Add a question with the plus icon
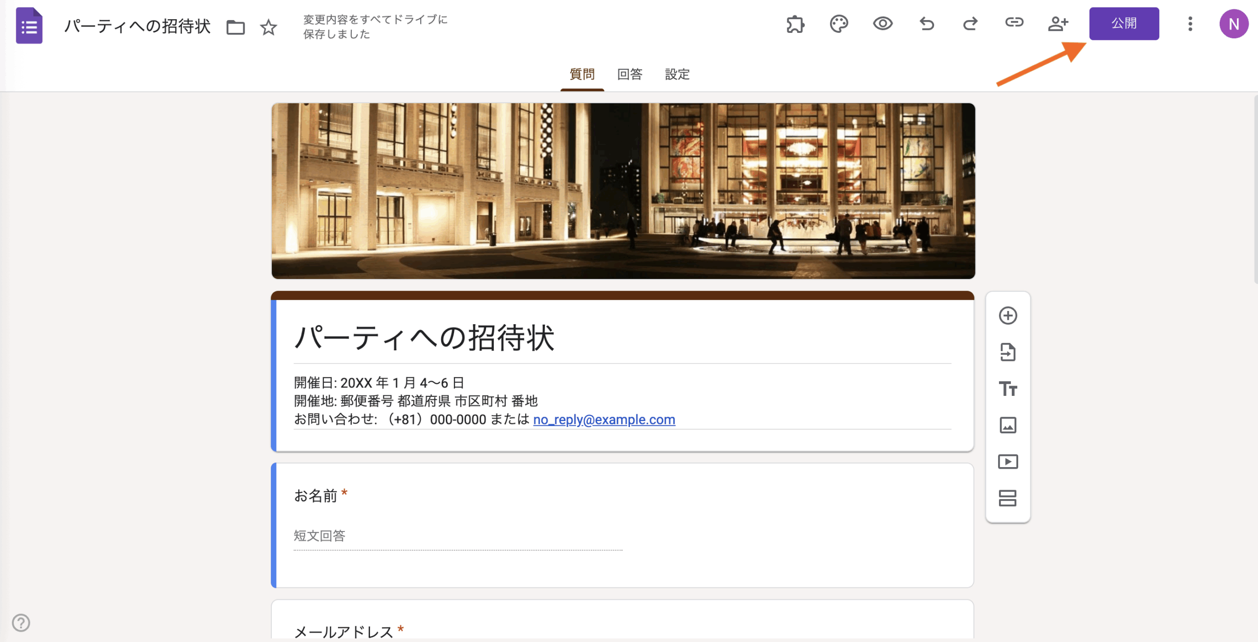Screen dimensions: 1258x642 point(1007,315)
